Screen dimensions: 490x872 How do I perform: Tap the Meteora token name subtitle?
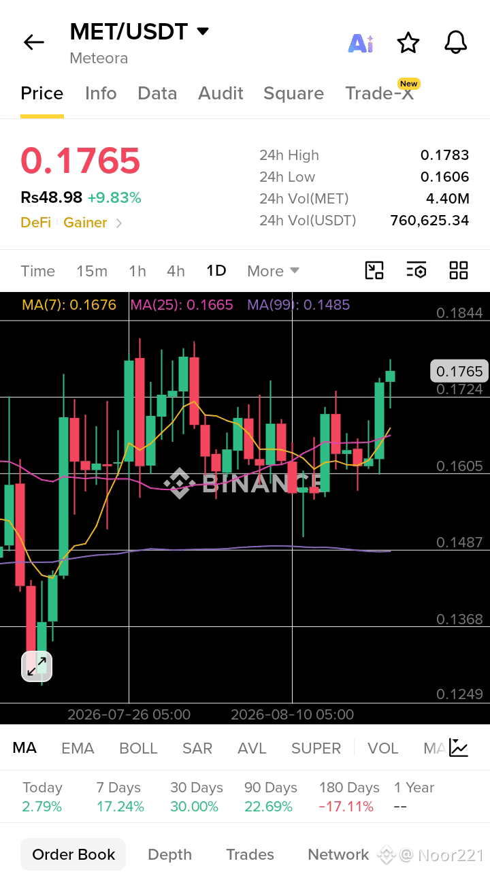(x=99, y=59)
